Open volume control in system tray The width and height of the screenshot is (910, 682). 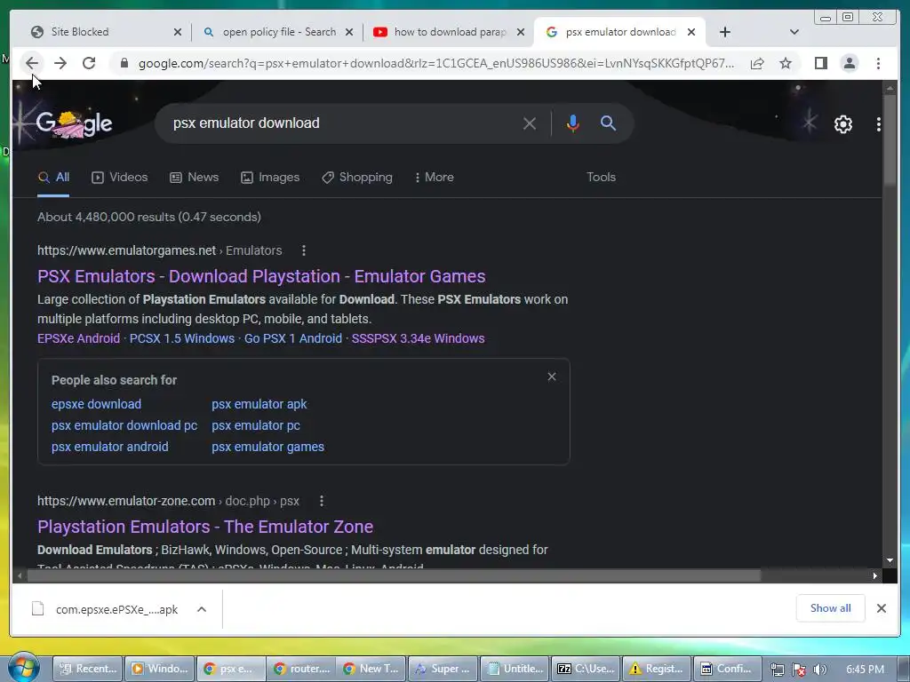(819, 670)
